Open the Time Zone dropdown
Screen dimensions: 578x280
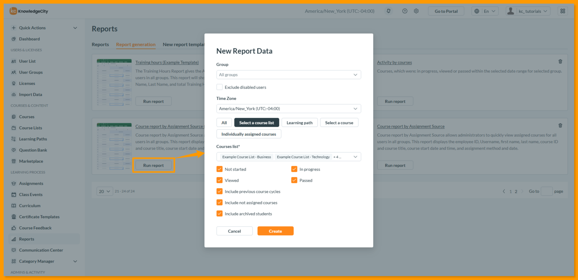[x=288, y=108]
